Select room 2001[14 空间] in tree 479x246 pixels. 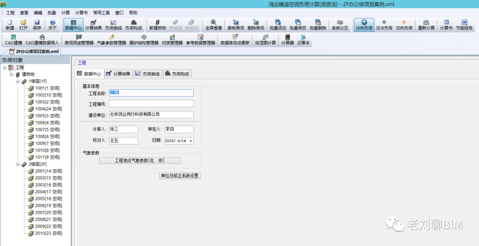click(x=49, y=171)
